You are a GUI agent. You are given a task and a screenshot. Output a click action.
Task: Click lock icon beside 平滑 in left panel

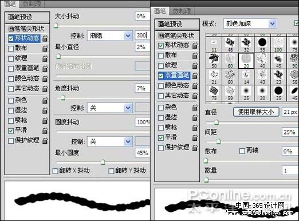click(45, 131)
